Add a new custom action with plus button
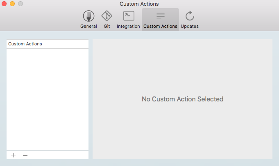 [14, 155]
